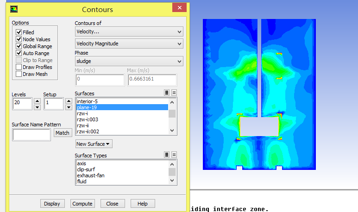This screenshot has height=212, width=358.
Task: Open the Velocity... contours category dropdown
Action: point(129,31)
